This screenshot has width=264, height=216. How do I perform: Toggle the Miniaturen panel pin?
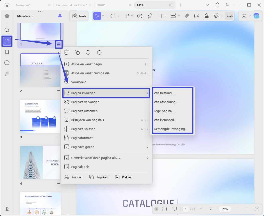pyautogui.click(x=60, y=16)
